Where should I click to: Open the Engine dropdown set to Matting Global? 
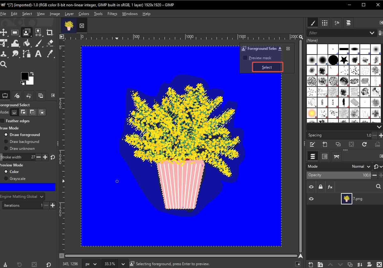point(22,197)
